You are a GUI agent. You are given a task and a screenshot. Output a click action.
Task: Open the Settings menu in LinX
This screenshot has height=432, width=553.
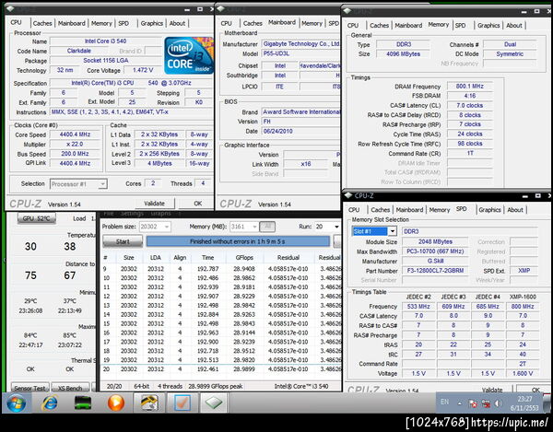[x=132, y=214]
